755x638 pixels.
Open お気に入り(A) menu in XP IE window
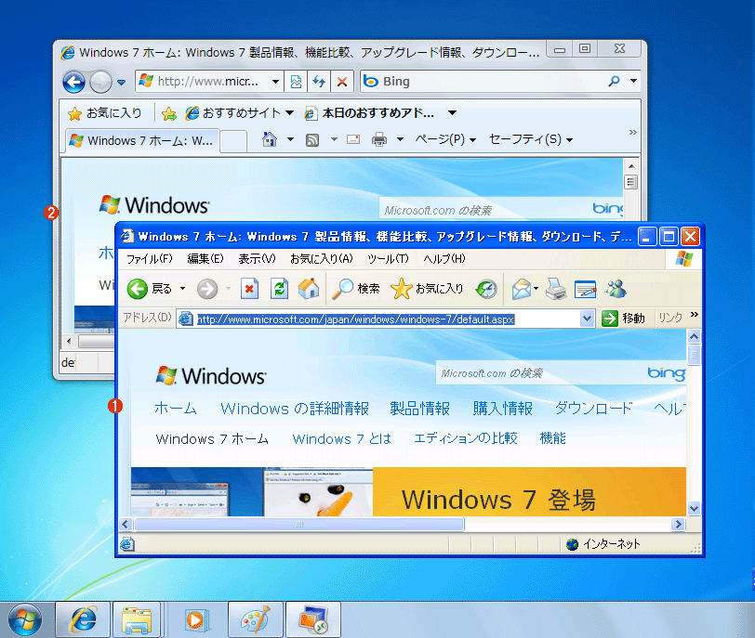pyautogui.click(x=322, y=259)
